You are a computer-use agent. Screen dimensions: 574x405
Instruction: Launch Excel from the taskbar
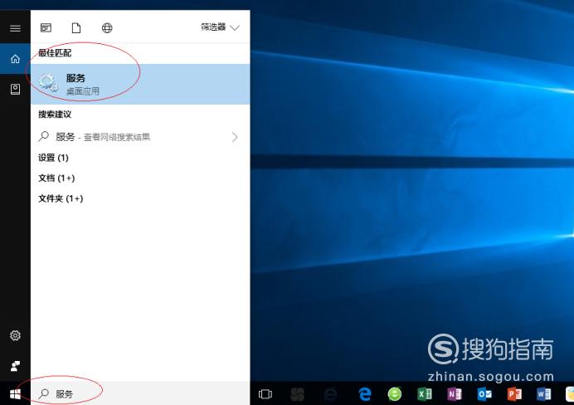point(425,394)
